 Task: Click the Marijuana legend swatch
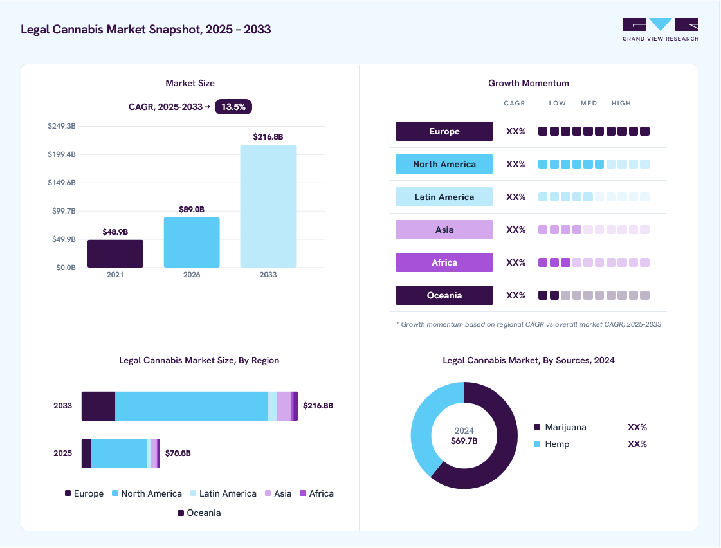[x=536, y=427]
